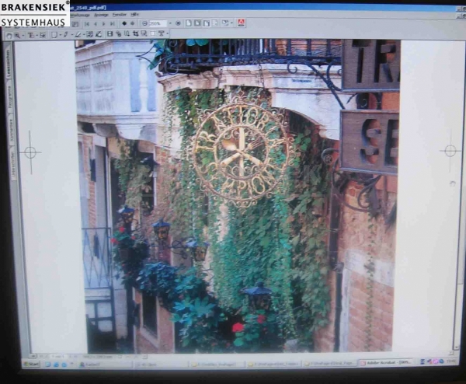Click the zoom percentage field
466x384 pixels.
158,23
